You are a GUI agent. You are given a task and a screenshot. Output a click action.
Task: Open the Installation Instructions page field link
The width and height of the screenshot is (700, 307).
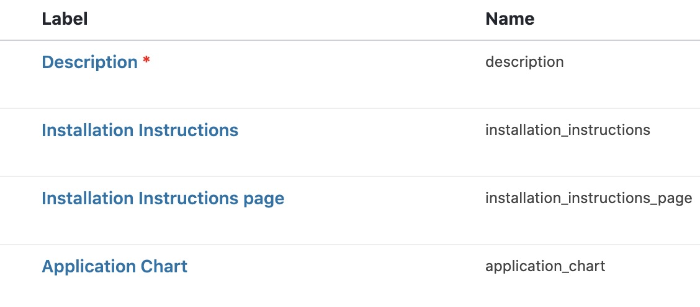(163, 198)
